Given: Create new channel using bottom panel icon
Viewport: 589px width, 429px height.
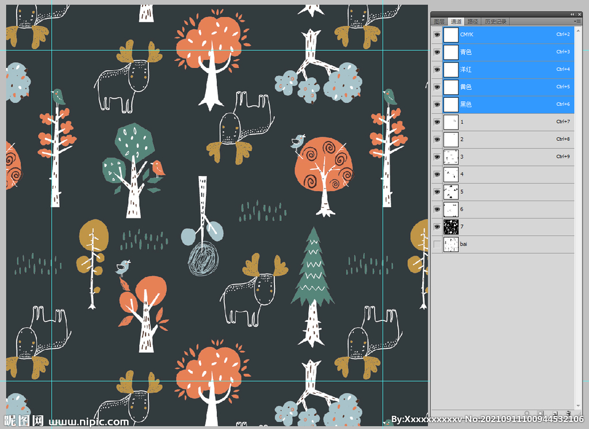Looking at the screenshot, I should pyautogui.click(x=555, y=413).
